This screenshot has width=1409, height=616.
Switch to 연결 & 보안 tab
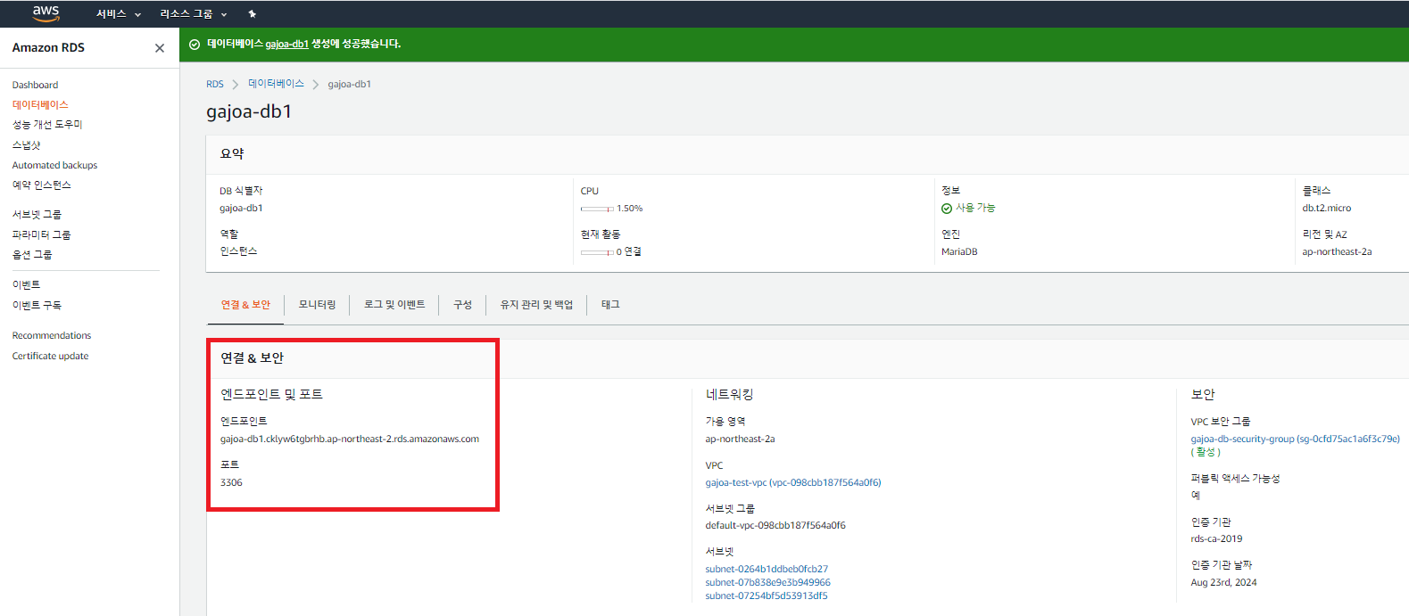click(245, 305)
